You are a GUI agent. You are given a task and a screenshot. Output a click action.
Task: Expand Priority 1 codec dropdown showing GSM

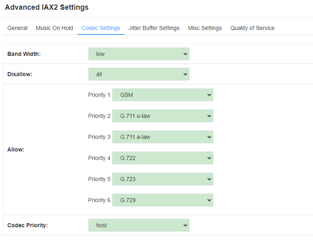[163, 95]
